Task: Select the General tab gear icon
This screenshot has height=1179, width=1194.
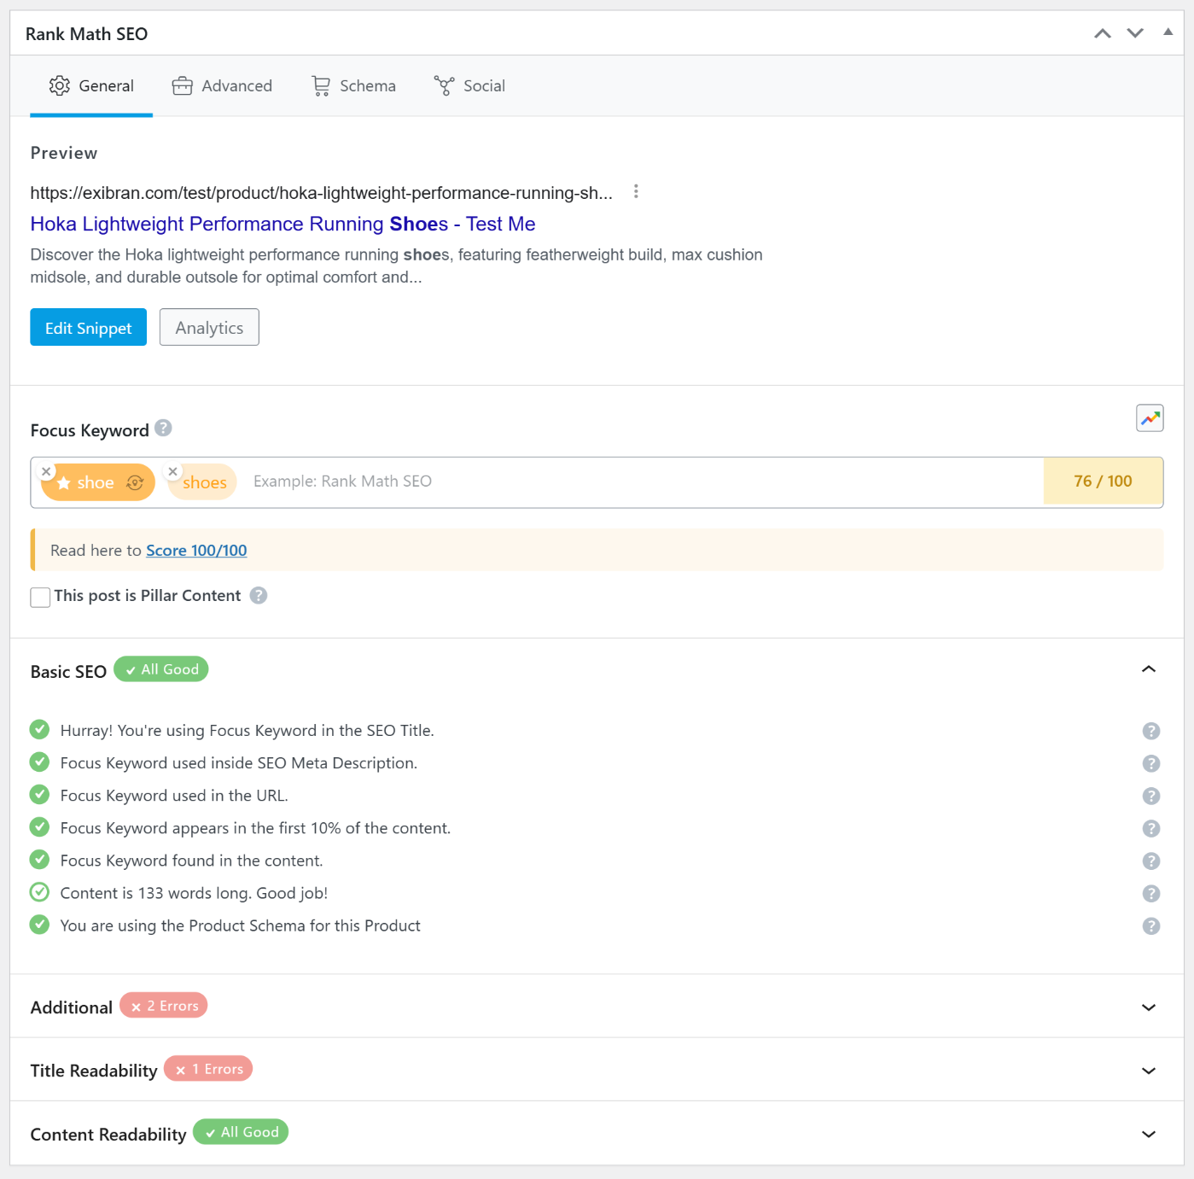Action: (x=59, y=85)
